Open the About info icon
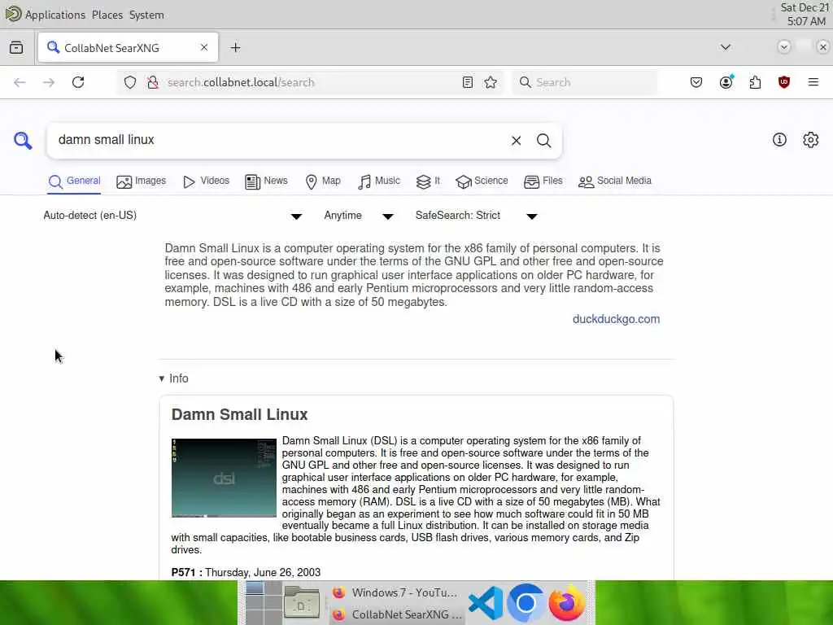 pyautogui.click(x=779, y=140)
